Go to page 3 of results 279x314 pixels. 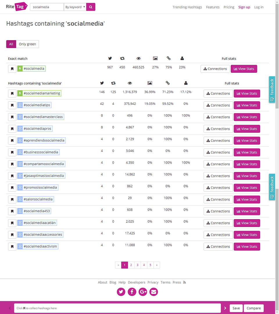pos(137,265)
